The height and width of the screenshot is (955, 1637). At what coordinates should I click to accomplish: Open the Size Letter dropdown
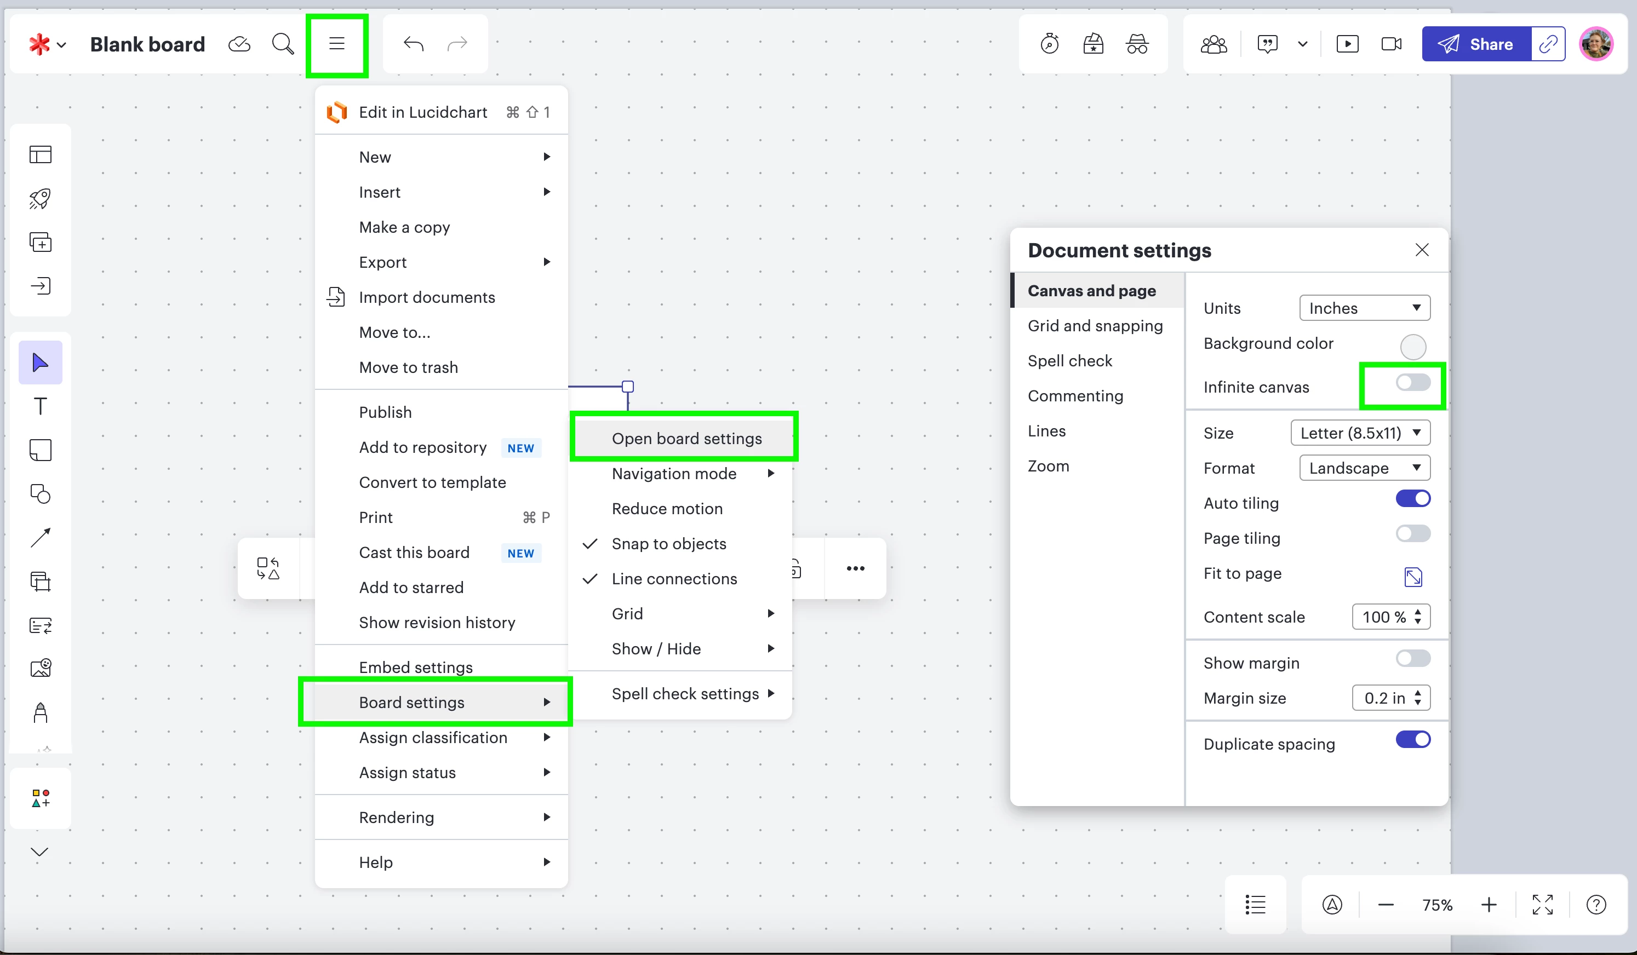tap(1360, 433)
